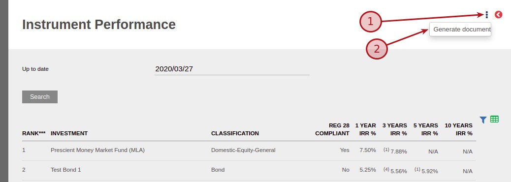Image resolution: width=511 pixels, height=182 pixels.
Task: Click the Domestic-Equity-General classification cell
Action: coord(243,150)
